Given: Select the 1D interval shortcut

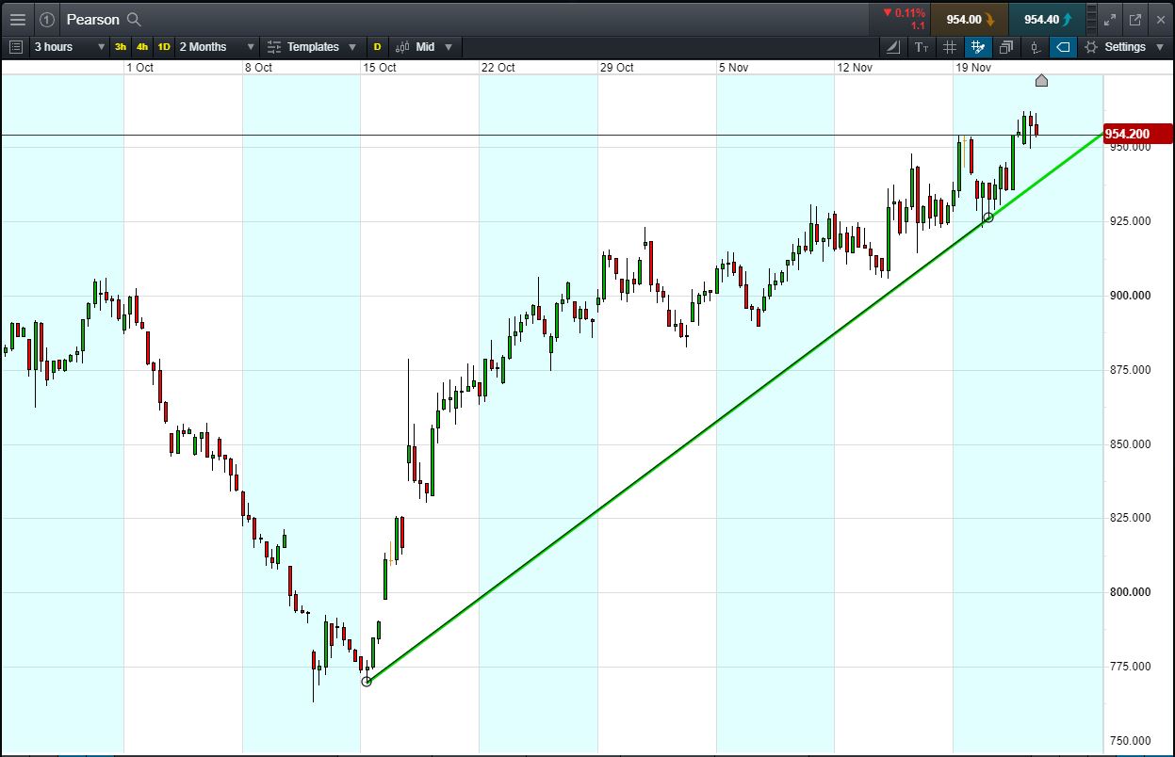Looking at the screenshot, I should [164, 46].
